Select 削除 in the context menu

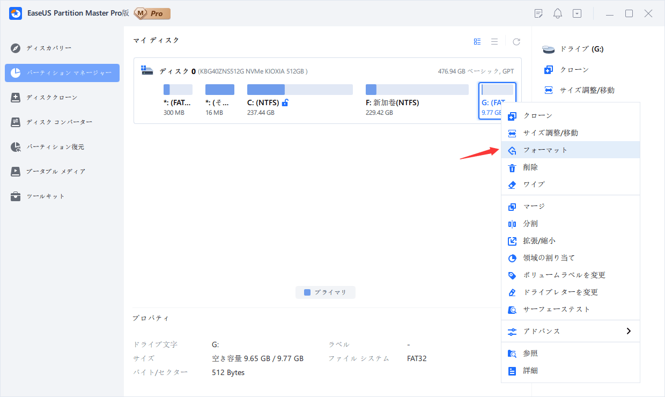coord(530,167)
